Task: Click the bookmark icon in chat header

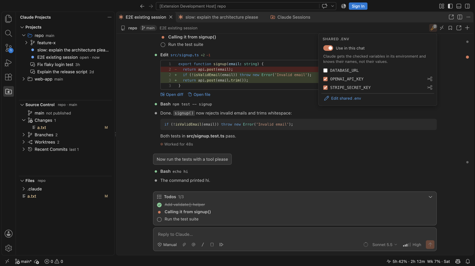Action: pos(450,28)
